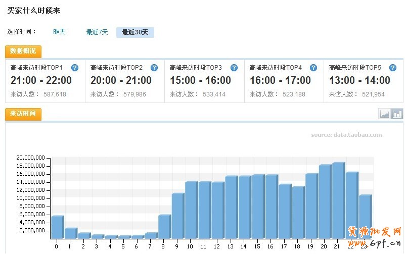Click the 21:00 - 22:00 peak period card
The height and width of the screenshot is (254, 406).
[45, 81]
